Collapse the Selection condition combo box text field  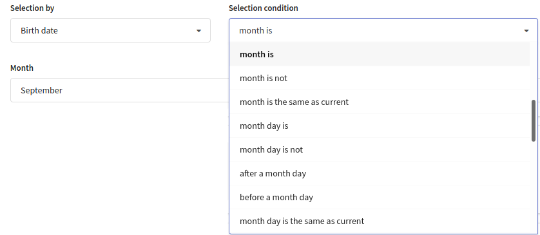(383, 30)
